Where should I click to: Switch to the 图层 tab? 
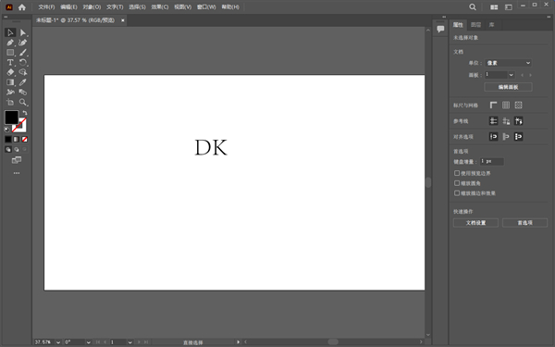pyautogui.click(x=475, y=25)
